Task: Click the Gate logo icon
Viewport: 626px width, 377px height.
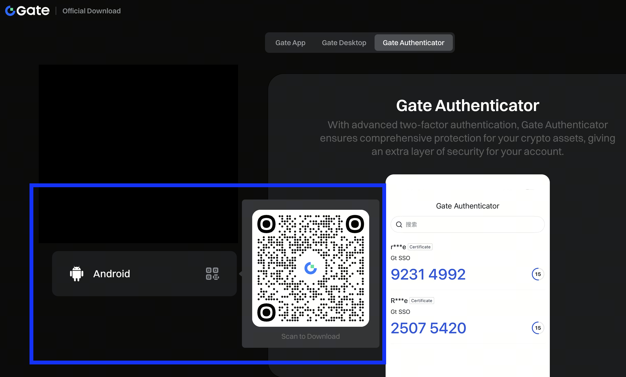Action: (x=10, y=11)
